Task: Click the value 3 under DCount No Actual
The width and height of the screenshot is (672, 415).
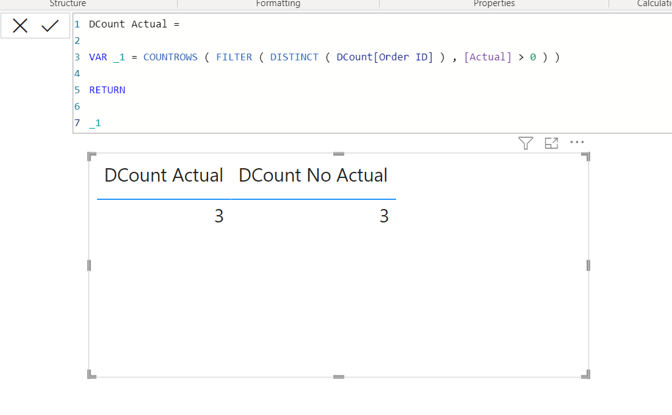Action: pyautogui.click(x=384, y=216)
